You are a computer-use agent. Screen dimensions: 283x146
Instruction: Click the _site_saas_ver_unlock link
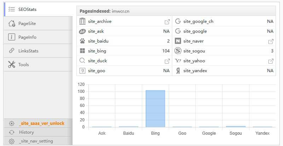tap(41, 123)
